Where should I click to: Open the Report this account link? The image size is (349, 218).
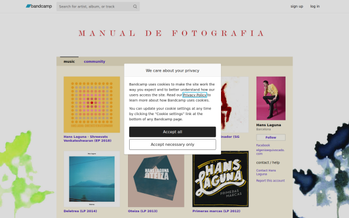tap(270, 181)
